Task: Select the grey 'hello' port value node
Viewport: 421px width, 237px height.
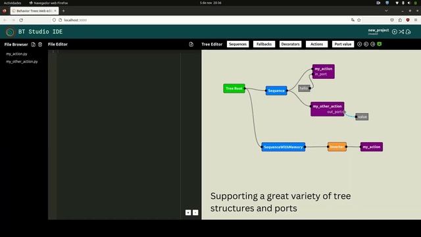Action: point(304,88)
